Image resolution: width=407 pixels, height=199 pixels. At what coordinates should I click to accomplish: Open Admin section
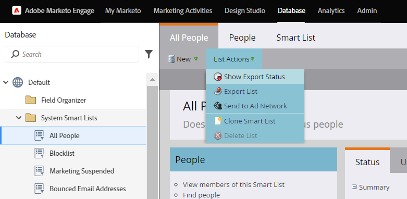(367, 10)
